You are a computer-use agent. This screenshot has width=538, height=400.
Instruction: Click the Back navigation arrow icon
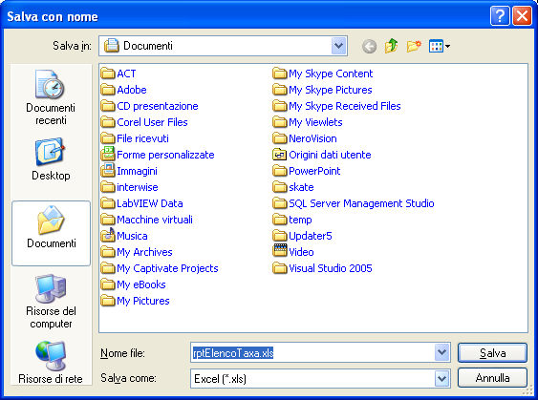369,46
